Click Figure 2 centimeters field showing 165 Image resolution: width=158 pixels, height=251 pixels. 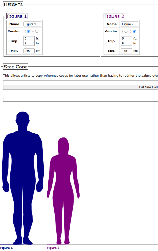[126, 51]
